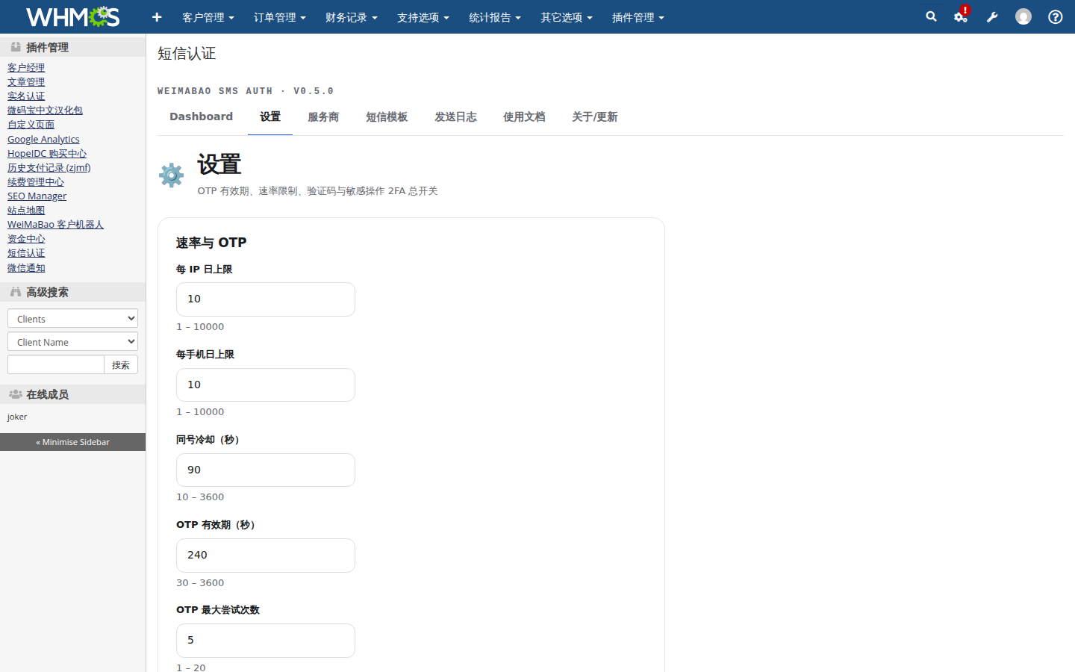Open the 实名认证 sidebar link
The height and width of the screenshot is (672, 1075).
coord(26,96)
